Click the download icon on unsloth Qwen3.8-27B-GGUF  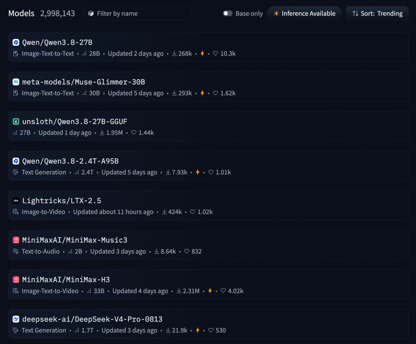coord(102,133)
